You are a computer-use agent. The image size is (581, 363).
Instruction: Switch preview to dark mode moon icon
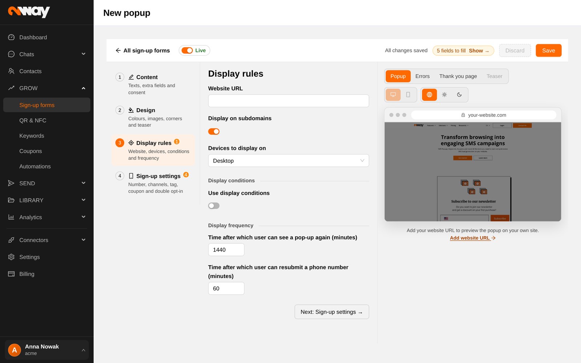(459, 95)
